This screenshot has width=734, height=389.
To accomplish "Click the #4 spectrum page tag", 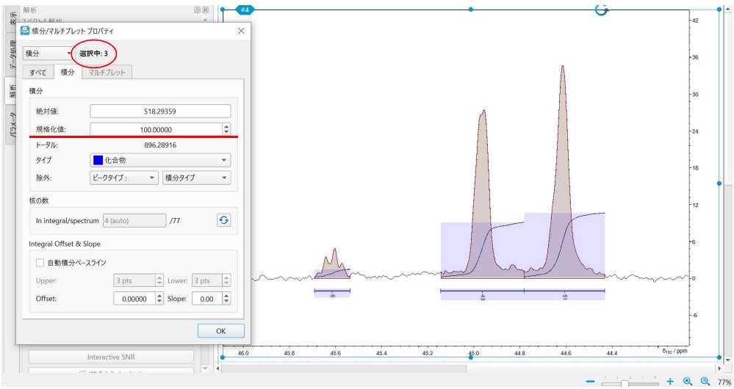I will tap(244, 9).
